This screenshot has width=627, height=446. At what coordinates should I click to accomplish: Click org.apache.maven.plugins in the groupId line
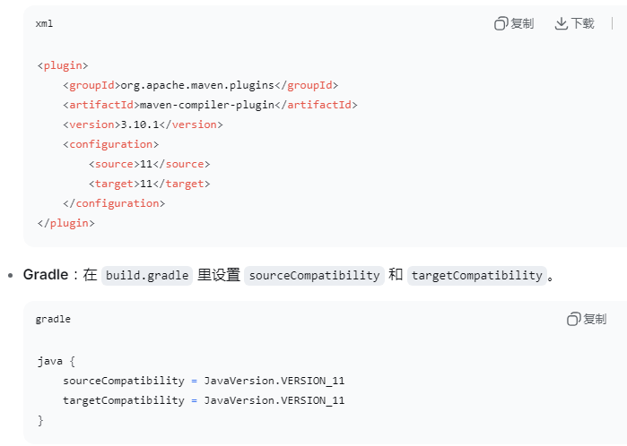196,85
